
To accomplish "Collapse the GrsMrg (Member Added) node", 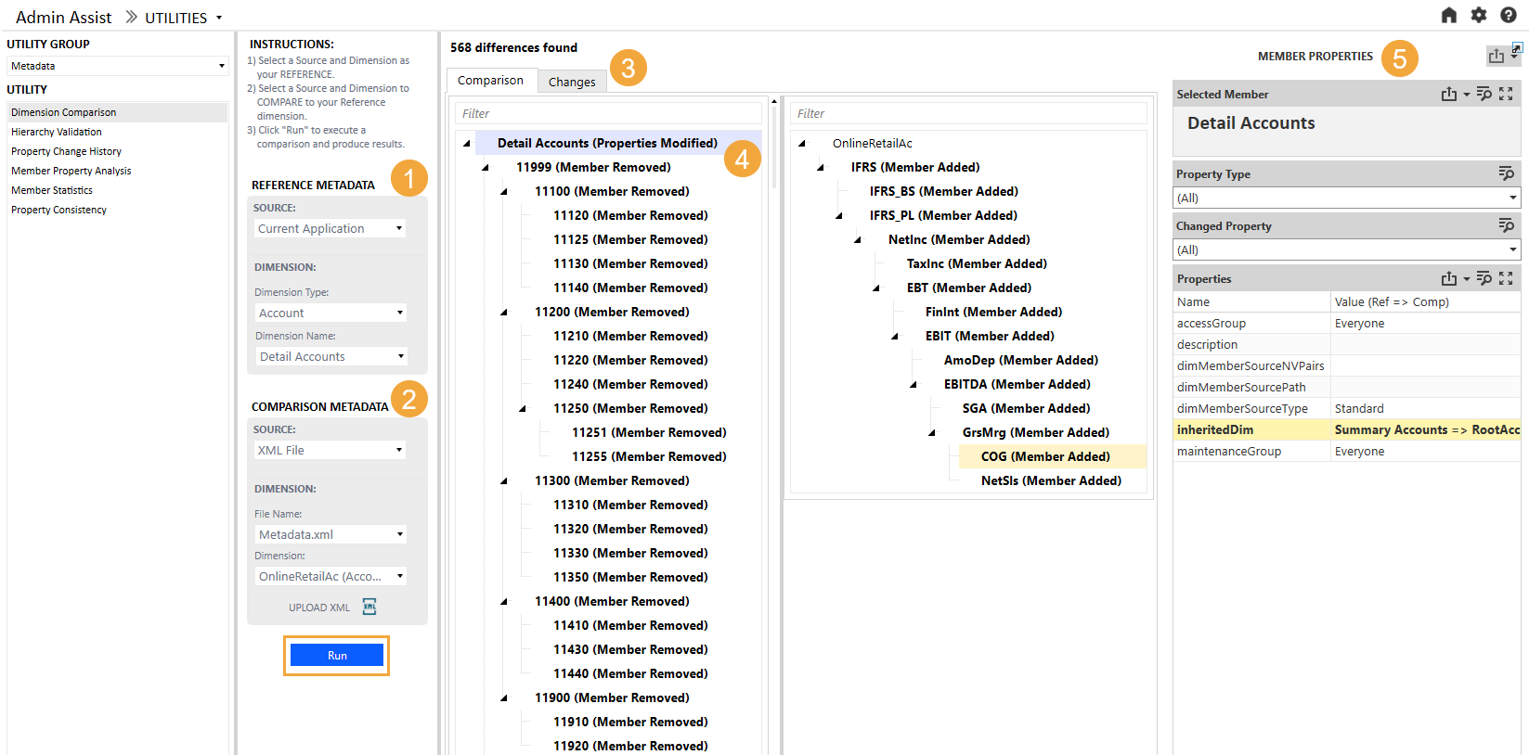I will click(932, 433).
